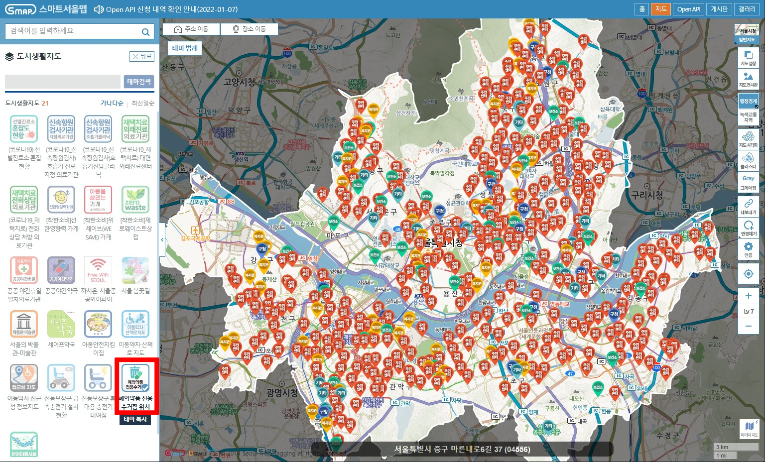The image size is (765, 462).
Task: Sort themes by 최신일순
Action: 143,103
